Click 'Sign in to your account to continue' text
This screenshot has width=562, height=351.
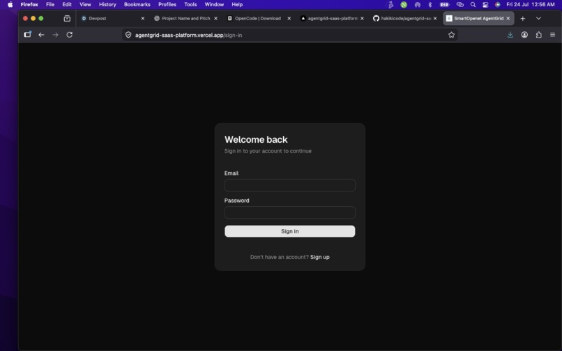[x=268, y=151]
